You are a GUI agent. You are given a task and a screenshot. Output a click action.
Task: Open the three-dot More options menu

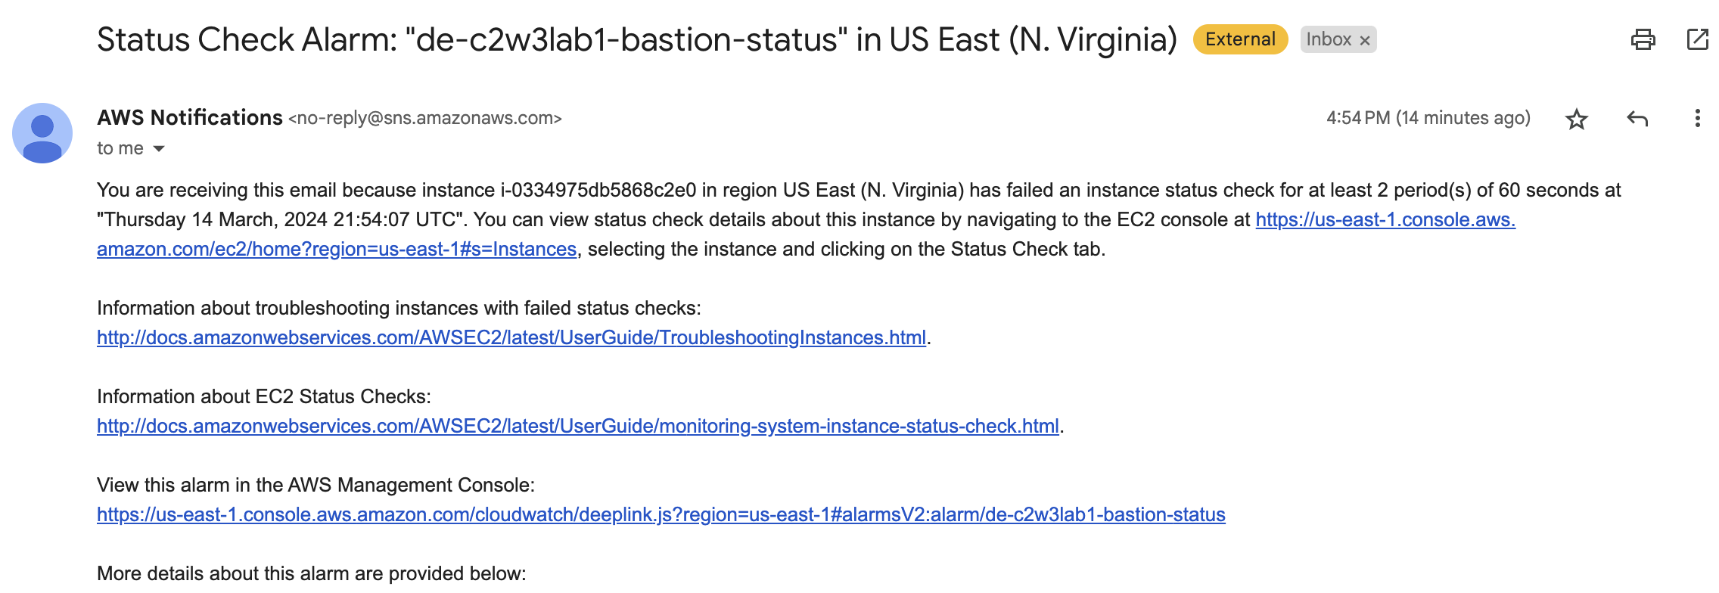tap(1697, 119)
